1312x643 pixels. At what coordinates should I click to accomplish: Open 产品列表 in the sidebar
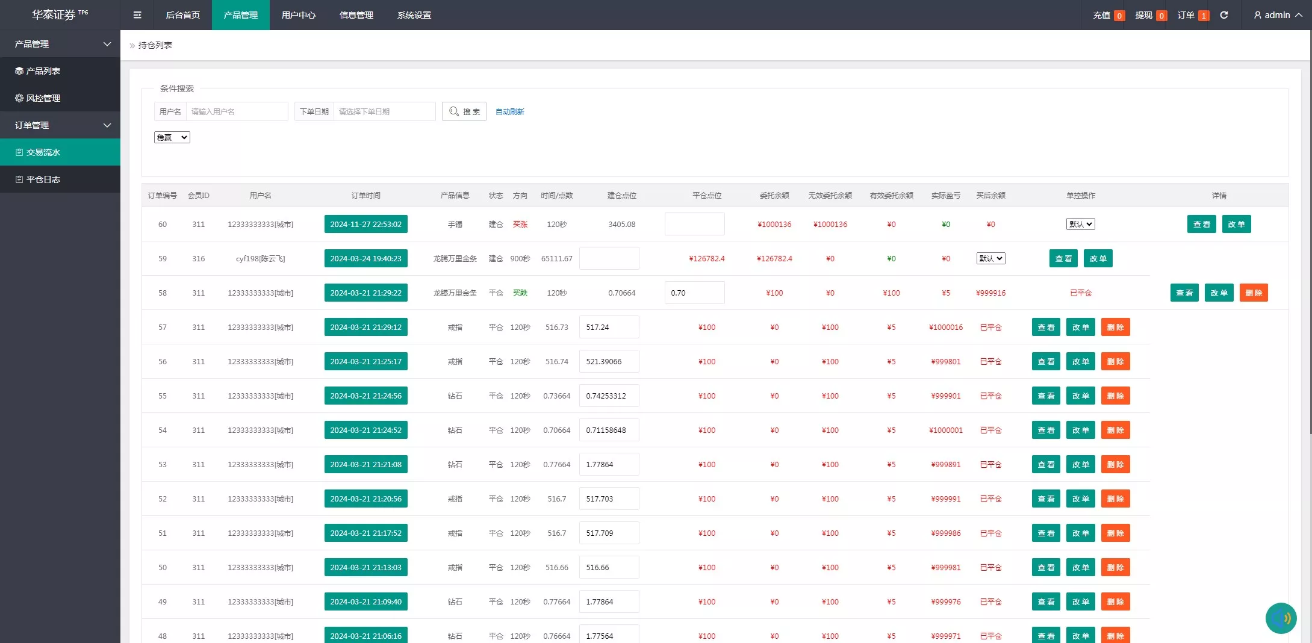tap(43, 71)
